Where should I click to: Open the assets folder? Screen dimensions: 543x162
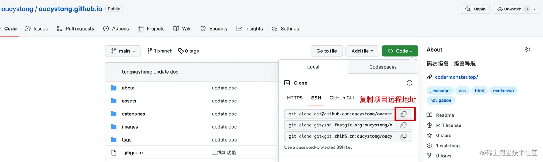[x=129, y=101]
